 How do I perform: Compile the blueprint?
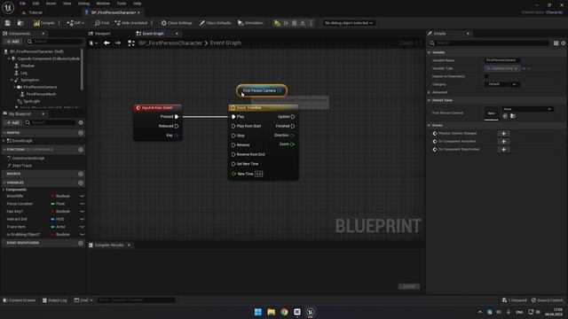point(43,23)
